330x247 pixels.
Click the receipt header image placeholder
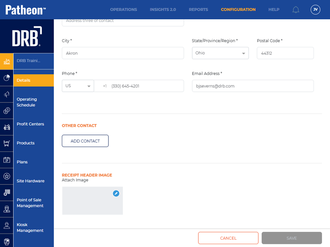[x=92, y=201]
